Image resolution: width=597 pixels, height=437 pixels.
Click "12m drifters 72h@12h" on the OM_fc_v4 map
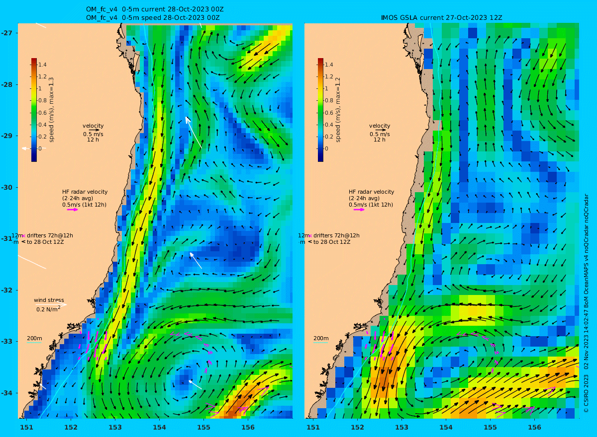(x=42, y=235)
